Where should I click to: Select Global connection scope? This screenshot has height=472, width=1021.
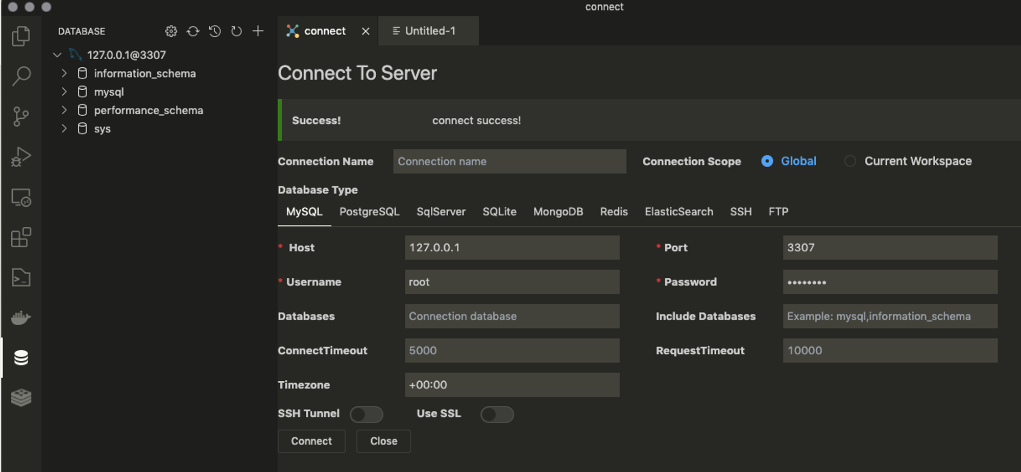coord(767,161)
